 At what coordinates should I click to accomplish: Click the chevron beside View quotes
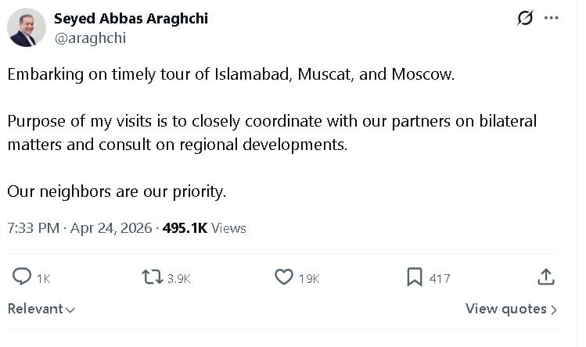[x=554, y=309]
